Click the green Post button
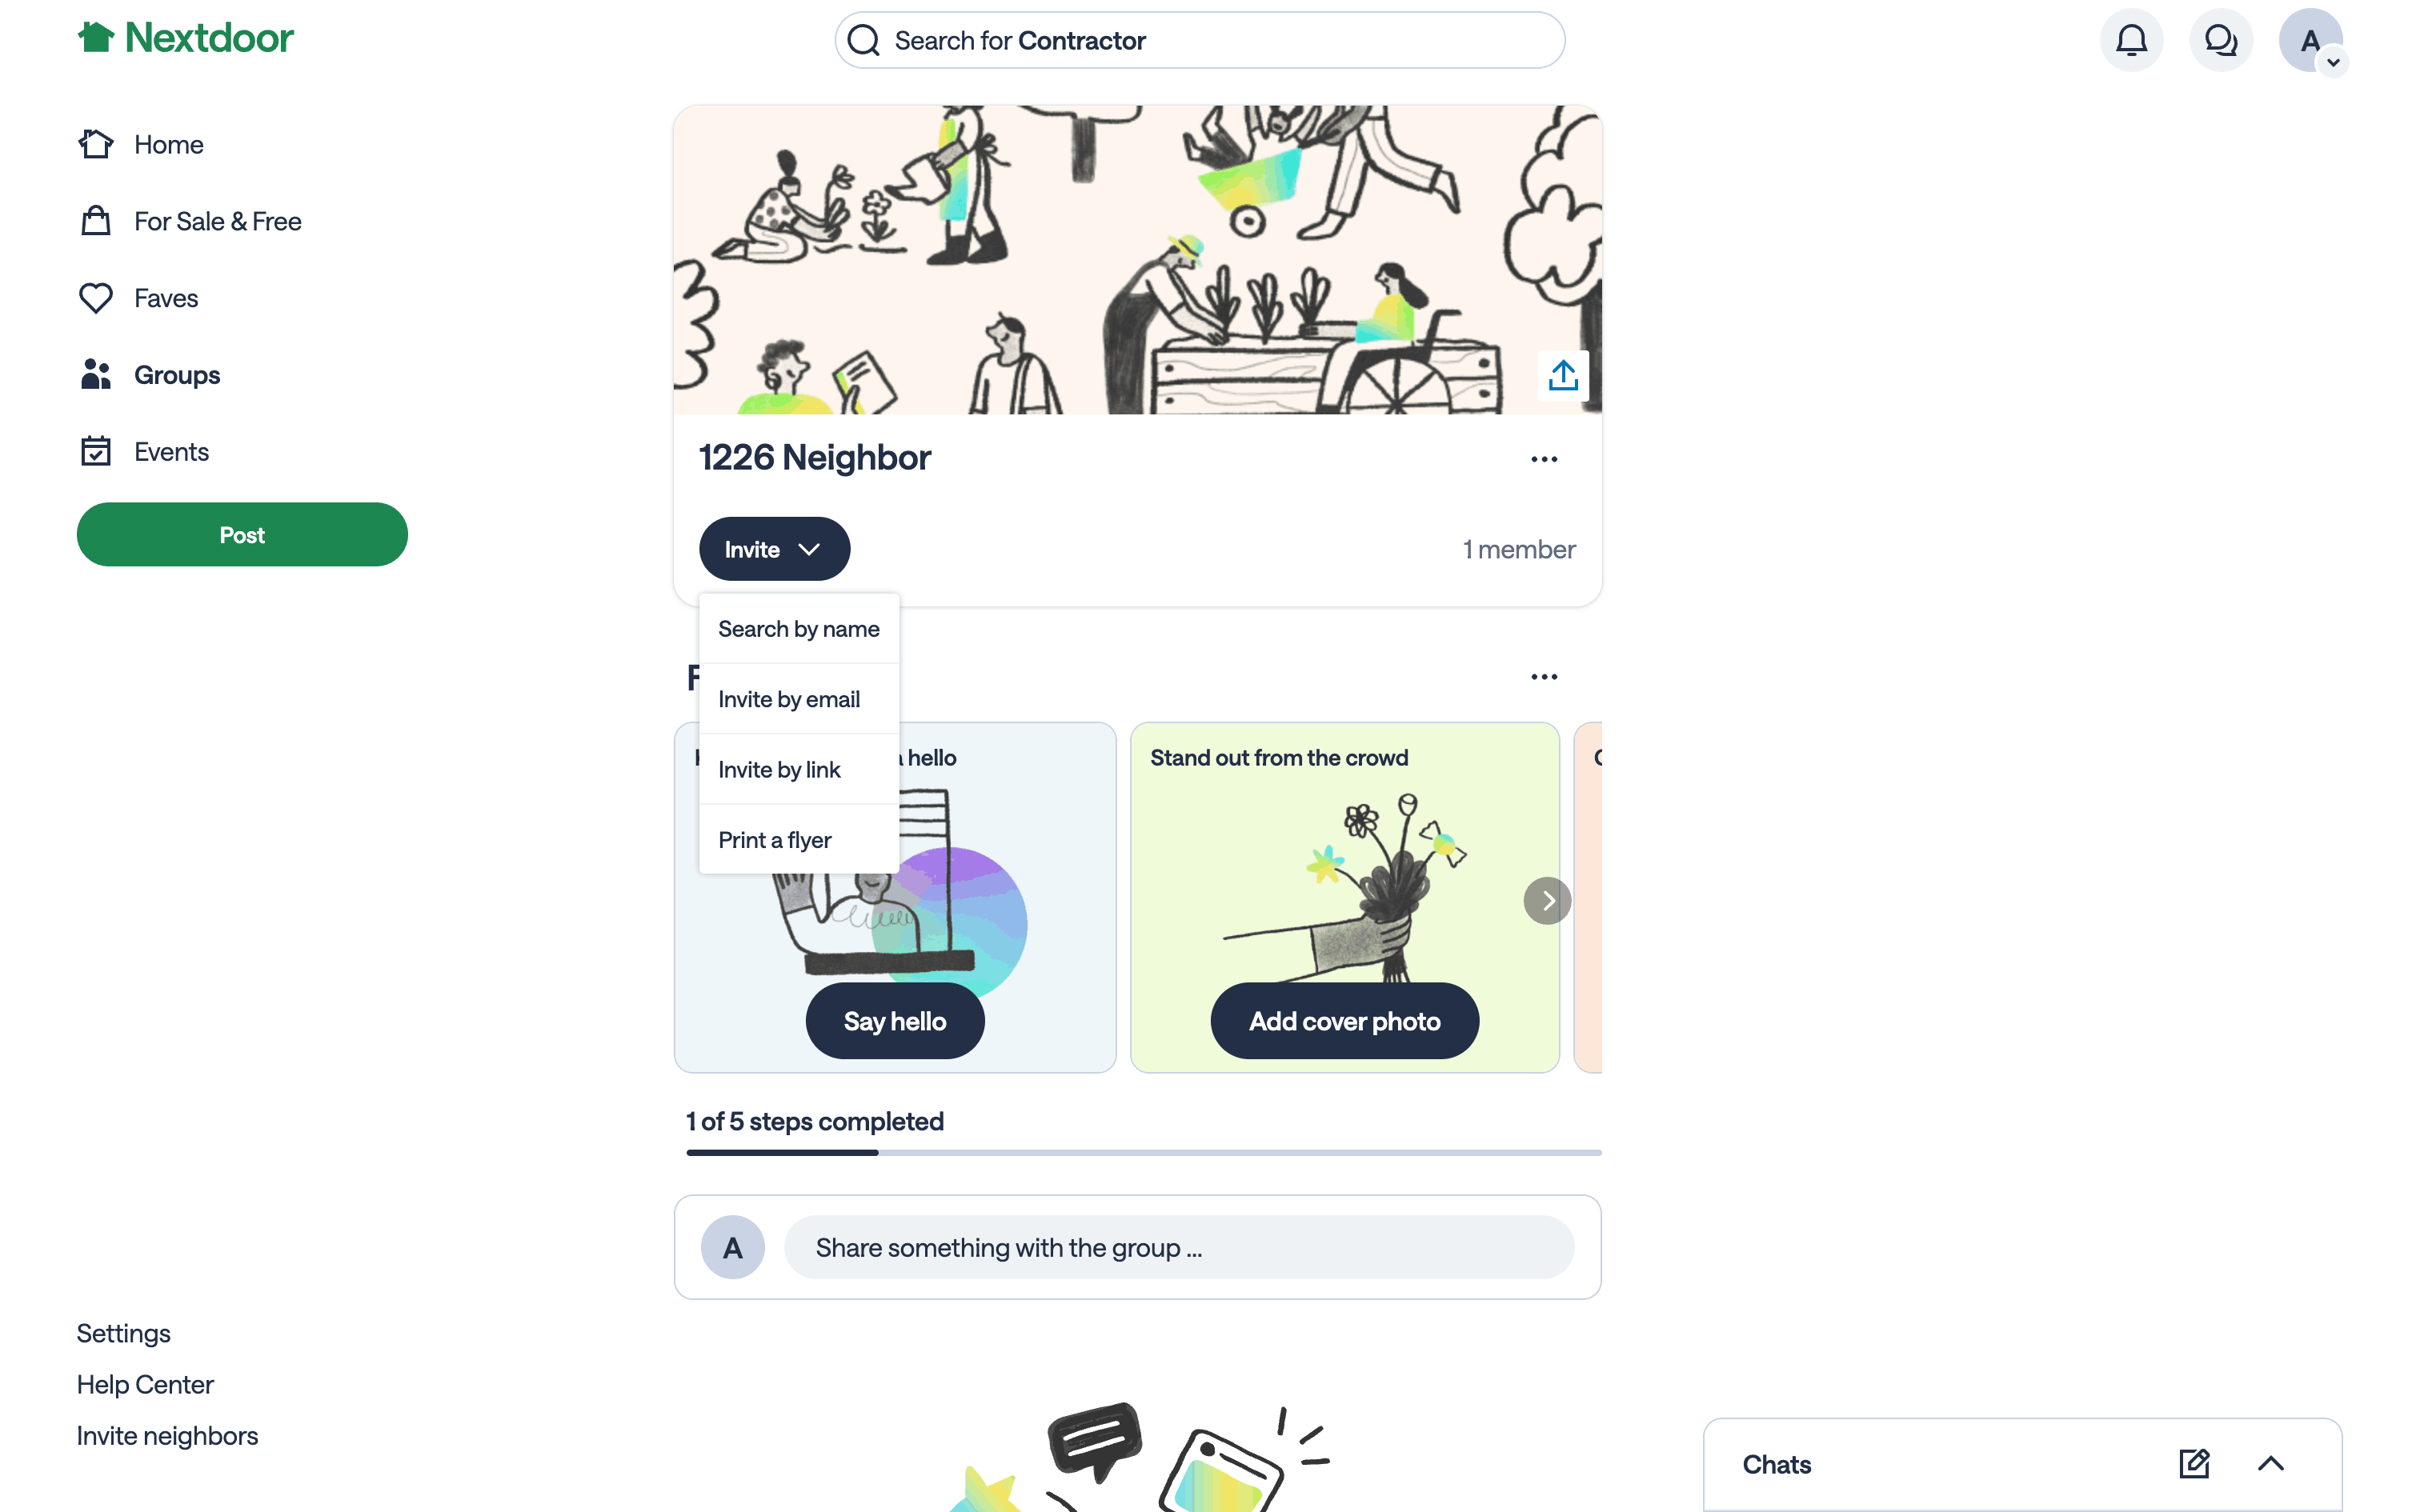 click(242, 535)
